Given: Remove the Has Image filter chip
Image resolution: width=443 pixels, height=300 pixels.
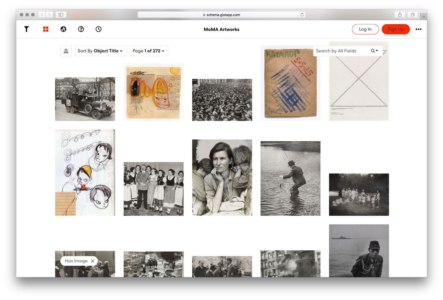Looking at the screenshot, I should [x=93, y=261].
